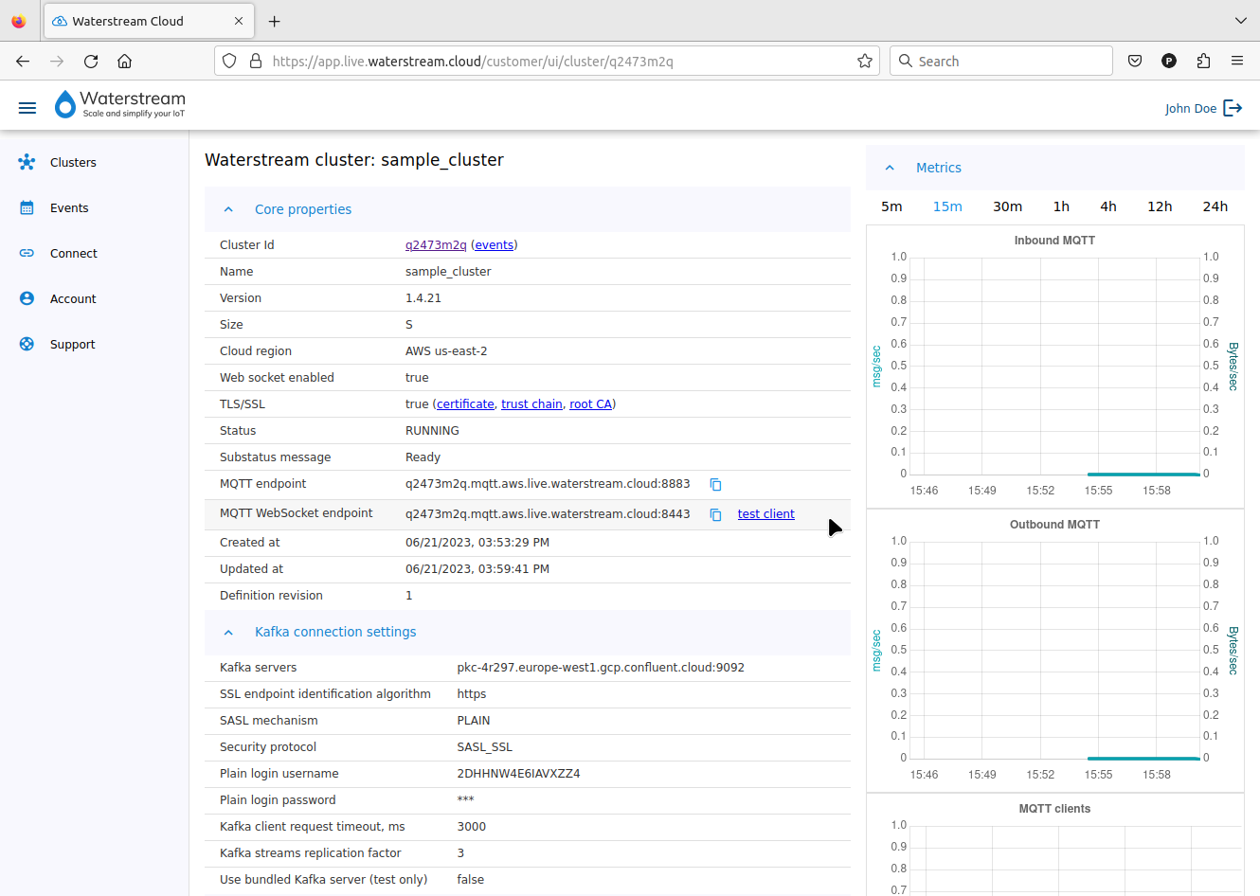Open the test client link

pyautogui.click(x=765, y=514)
